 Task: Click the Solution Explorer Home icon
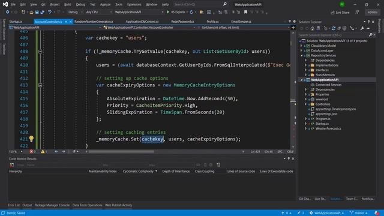click(312, 29)
